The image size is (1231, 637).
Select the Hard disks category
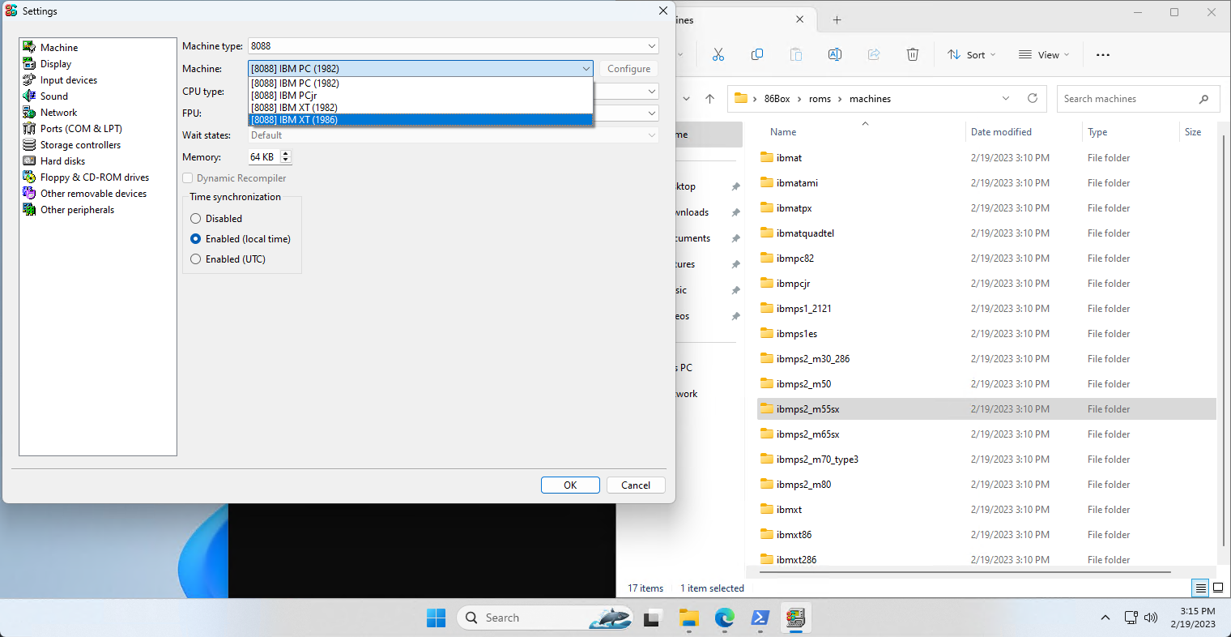click(61, 160)
